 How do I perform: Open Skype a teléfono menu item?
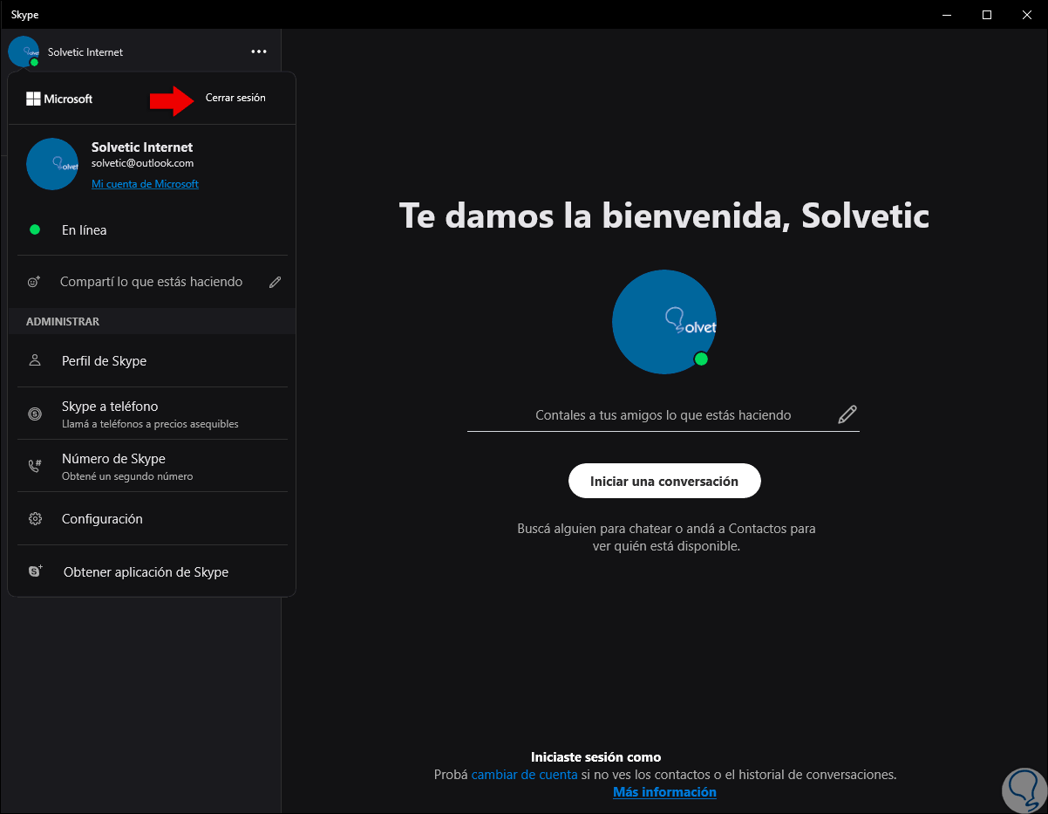[152, 414]
